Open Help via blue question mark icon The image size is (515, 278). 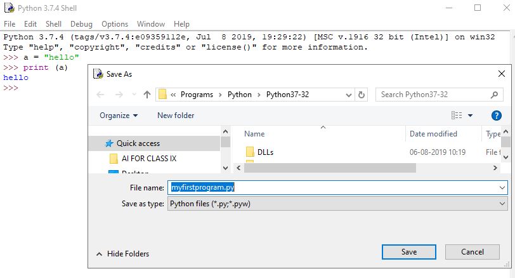tap(497, 116)
